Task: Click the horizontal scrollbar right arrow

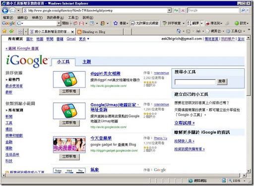Action: [x=244, y=175]
